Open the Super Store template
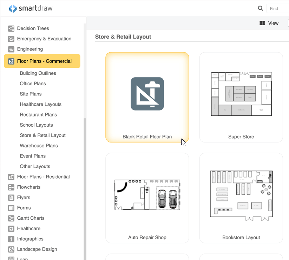The image size is (289, 260). [241, 97]
